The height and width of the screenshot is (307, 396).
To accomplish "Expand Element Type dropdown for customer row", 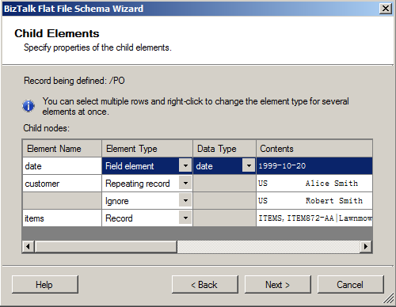I will 185,183.
